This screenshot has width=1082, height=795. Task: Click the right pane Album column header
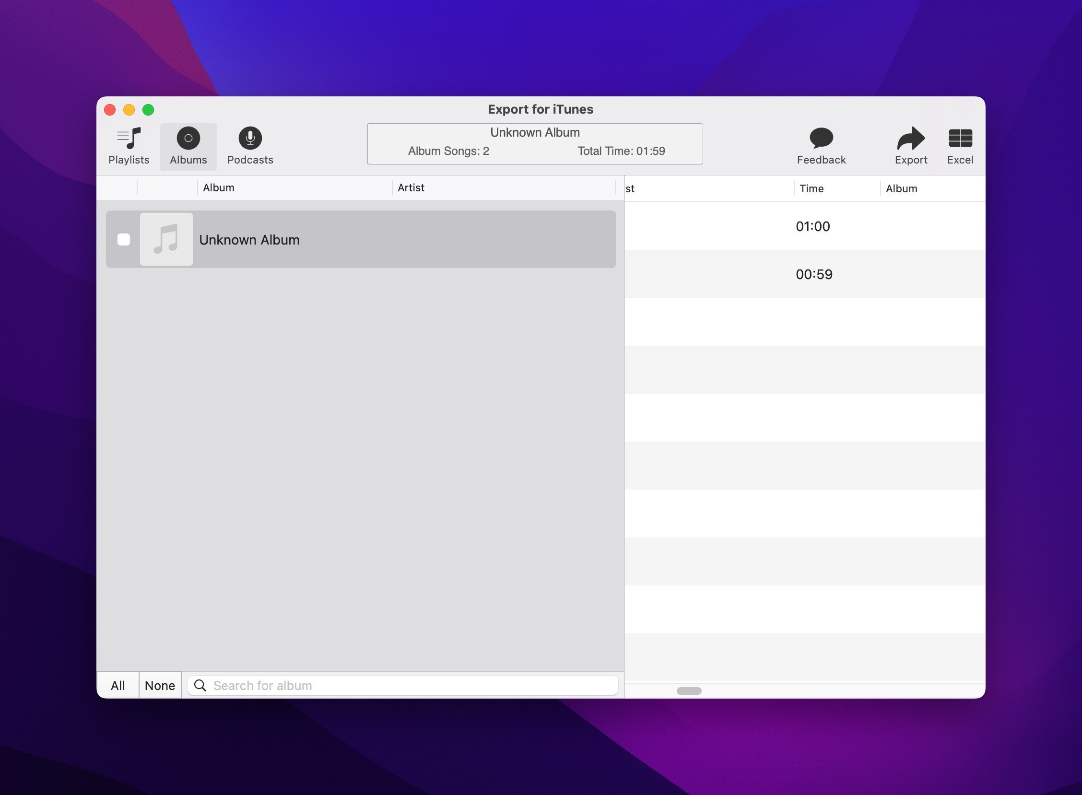pos(901,188)
